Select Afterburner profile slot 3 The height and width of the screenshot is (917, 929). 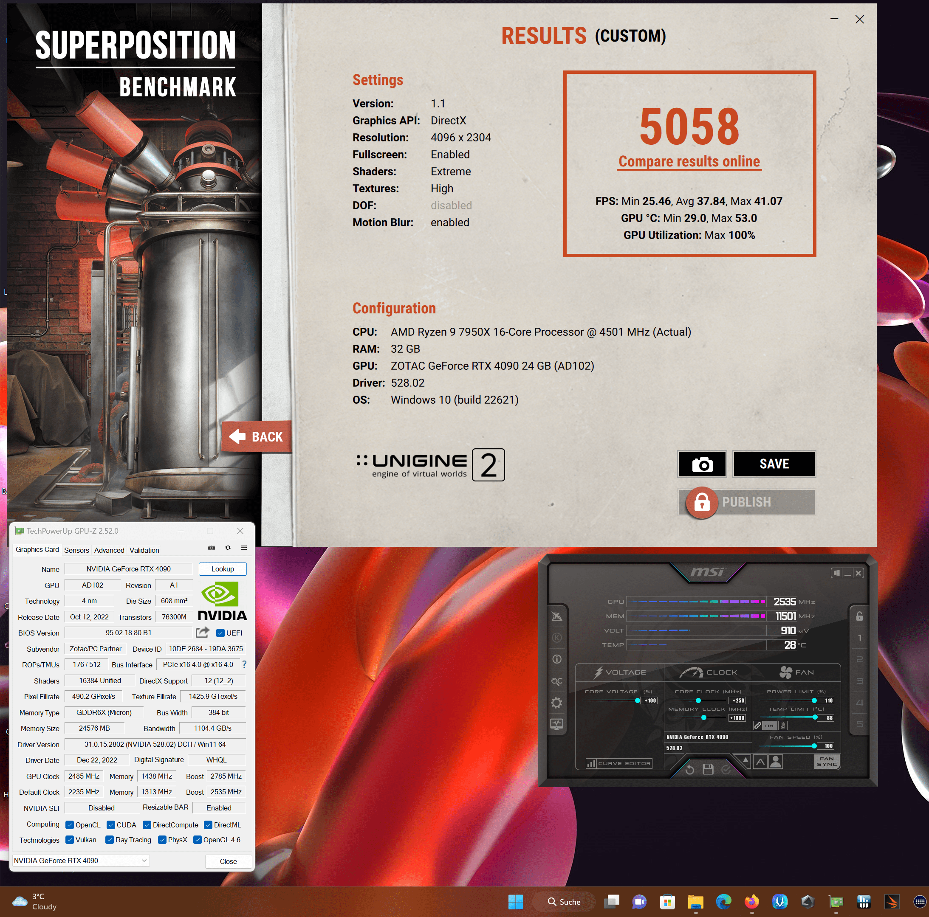point(859,681)
